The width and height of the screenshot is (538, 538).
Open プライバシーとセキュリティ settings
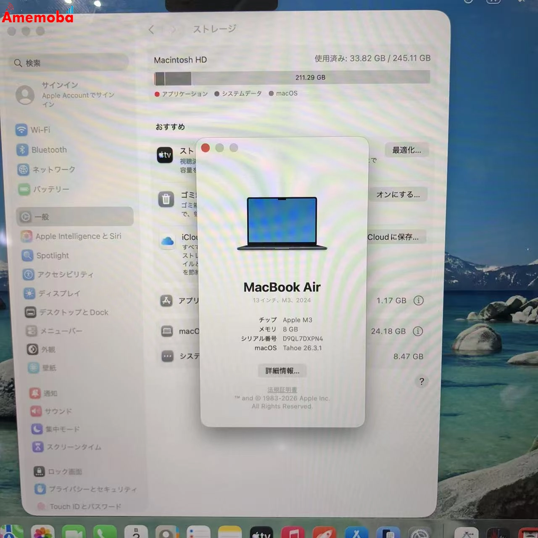pos(86,489)
